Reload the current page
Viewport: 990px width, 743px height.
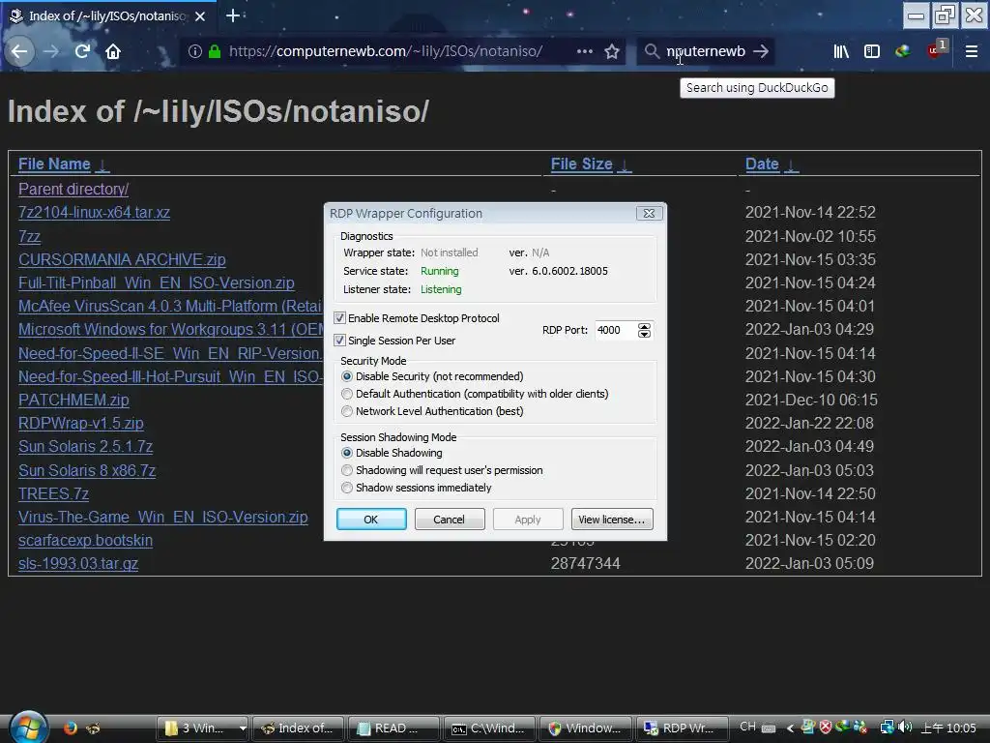(82, 51)
